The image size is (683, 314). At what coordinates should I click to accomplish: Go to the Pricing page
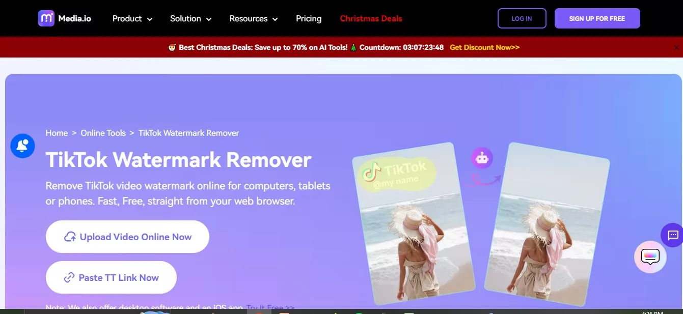pos(309,19)
